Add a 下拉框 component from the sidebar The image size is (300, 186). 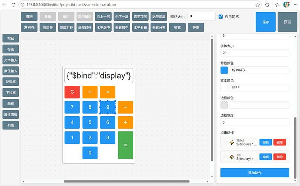point(11,93)
